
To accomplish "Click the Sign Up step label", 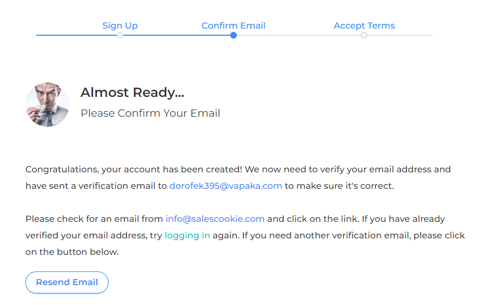I will click(x=120, y=25).
